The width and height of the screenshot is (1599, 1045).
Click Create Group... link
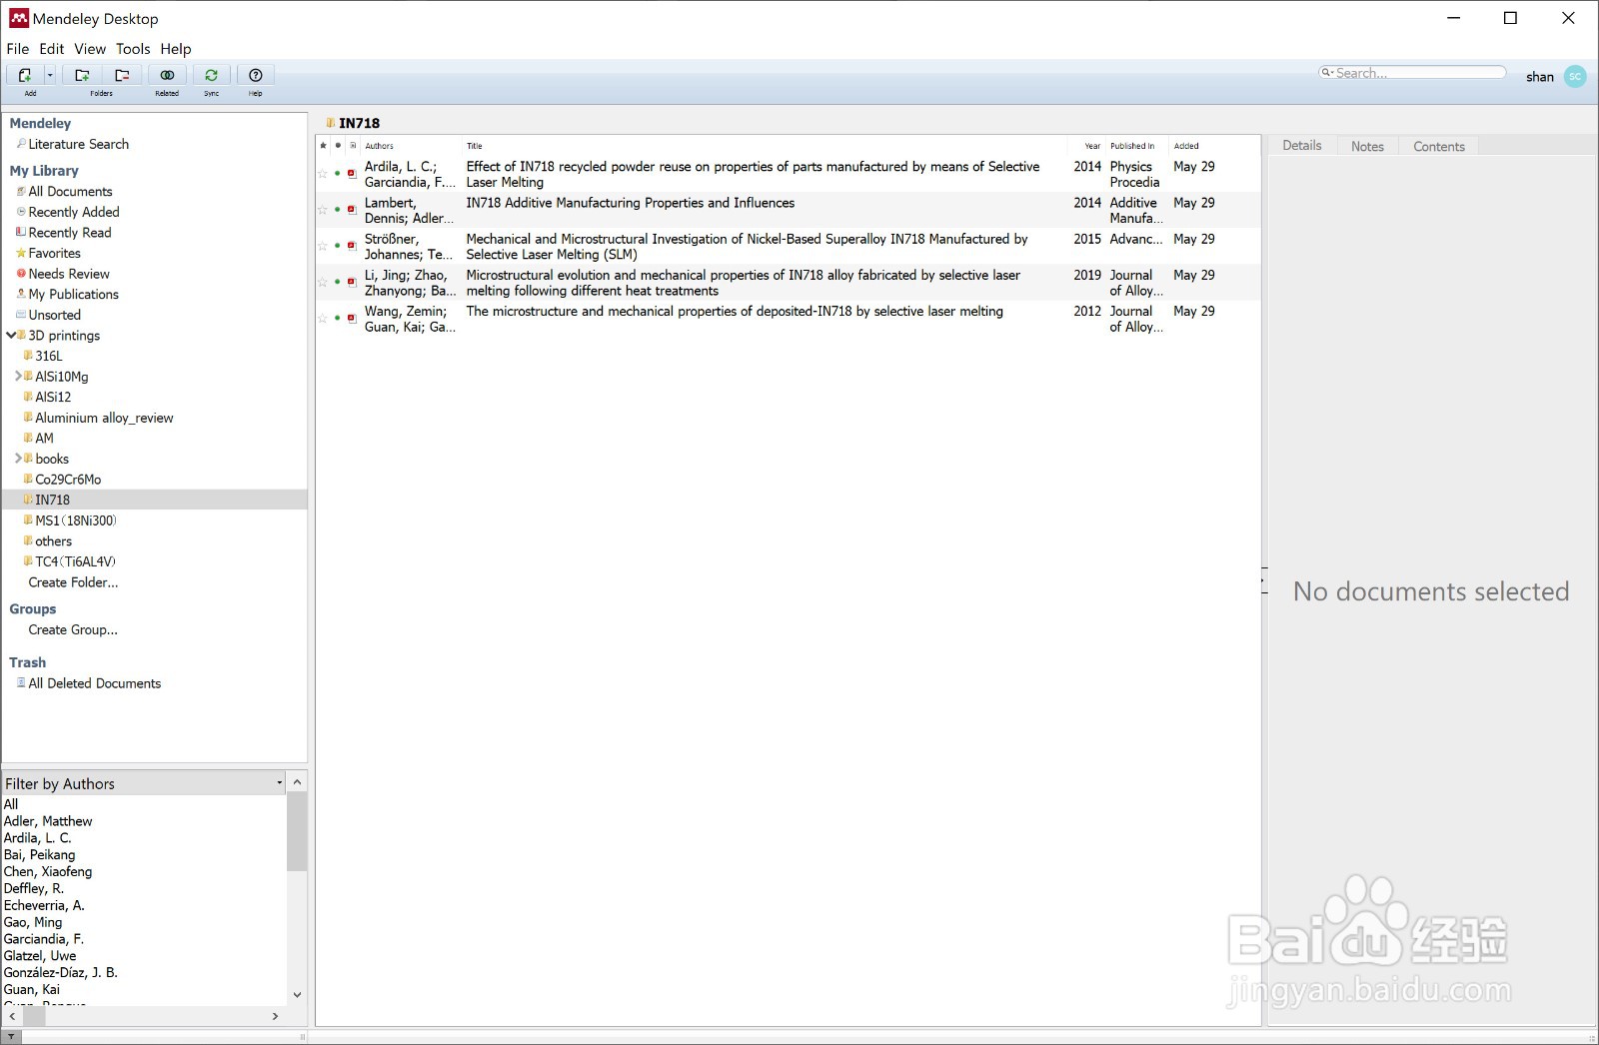click(x=73, y=630)
